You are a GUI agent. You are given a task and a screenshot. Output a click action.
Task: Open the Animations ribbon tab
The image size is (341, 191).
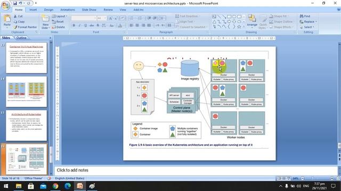tap(68, 10)
